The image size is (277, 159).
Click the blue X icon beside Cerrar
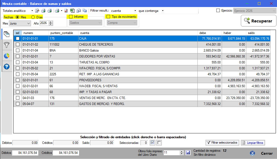pos(252,153)
